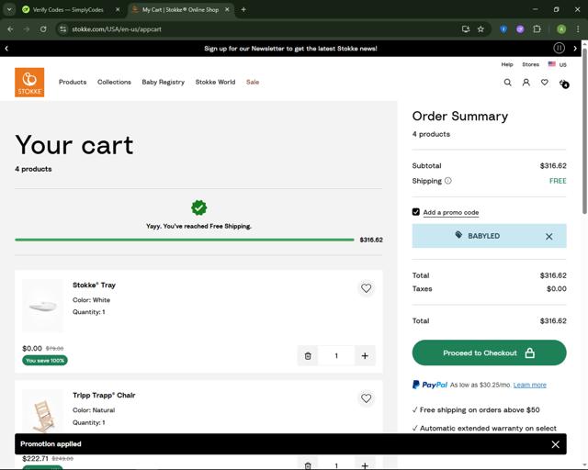Screen dimensions: 588x470
Task: Click the PayPal logo
Action: click(x=430, y=385)
